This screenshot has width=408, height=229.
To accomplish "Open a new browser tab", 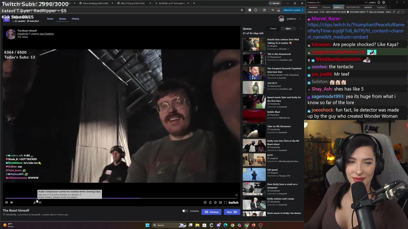I will click(194, 3).
